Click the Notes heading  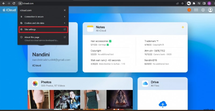(100, 27)
